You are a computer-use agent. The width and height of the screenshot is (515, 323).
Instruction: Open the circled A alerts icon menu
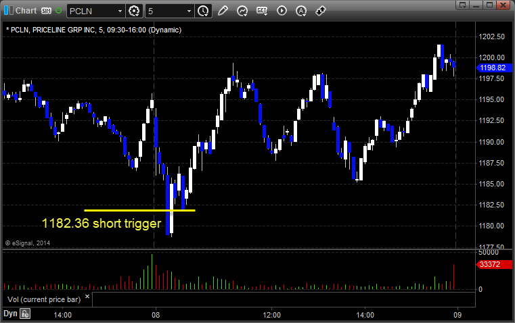point(301,11)
